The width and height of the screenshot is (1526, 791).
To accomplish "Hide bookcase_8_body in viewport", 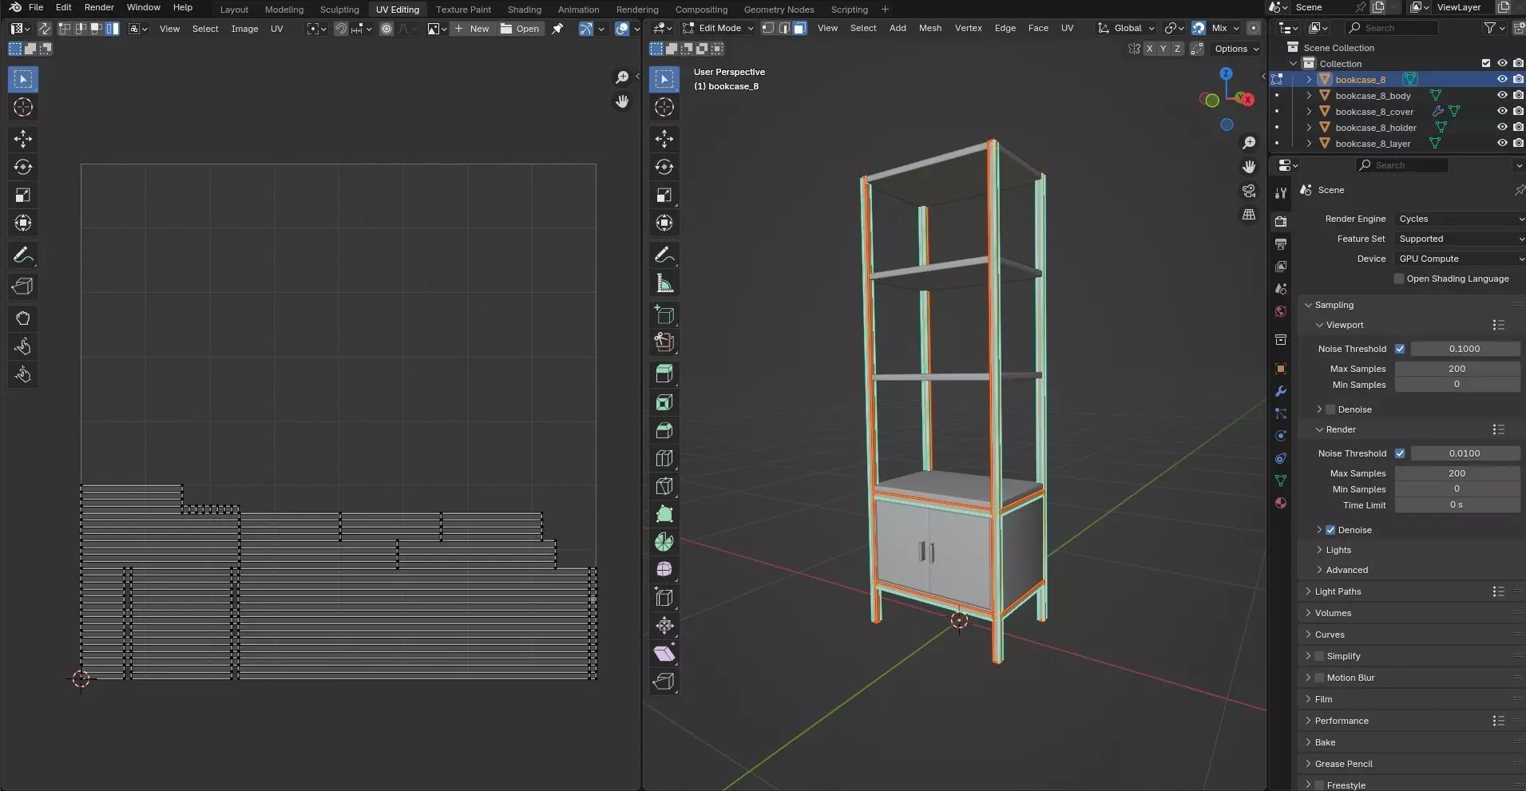I will pyautogui.click(x=1502, y=95).
